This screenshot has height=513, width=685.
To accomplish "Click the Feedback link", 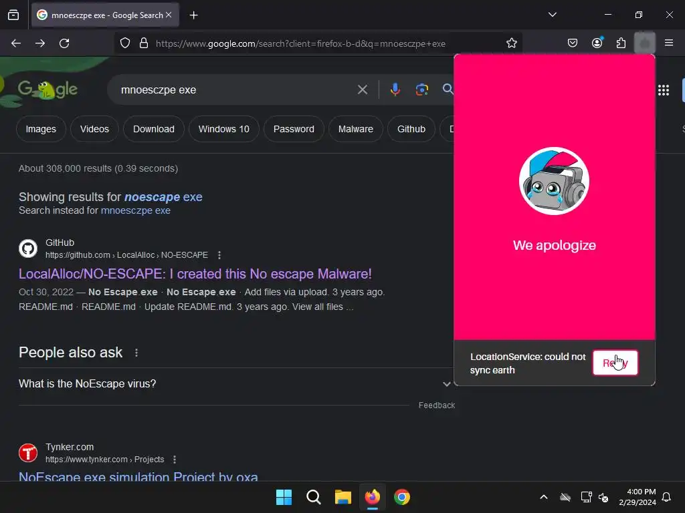I will coord(436,405).
